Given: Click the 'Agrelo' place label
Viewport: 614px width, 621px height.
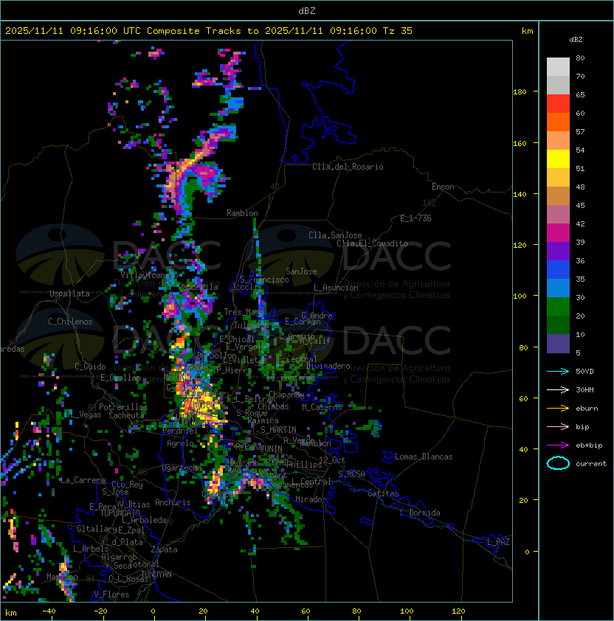Looking at the screenshot, I should pos(180,443).
